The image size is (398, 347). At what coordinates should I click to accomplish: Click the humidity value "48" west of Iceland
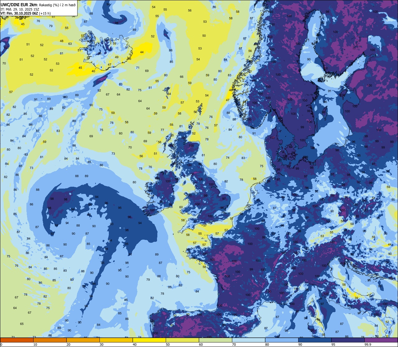pos(62,41)
